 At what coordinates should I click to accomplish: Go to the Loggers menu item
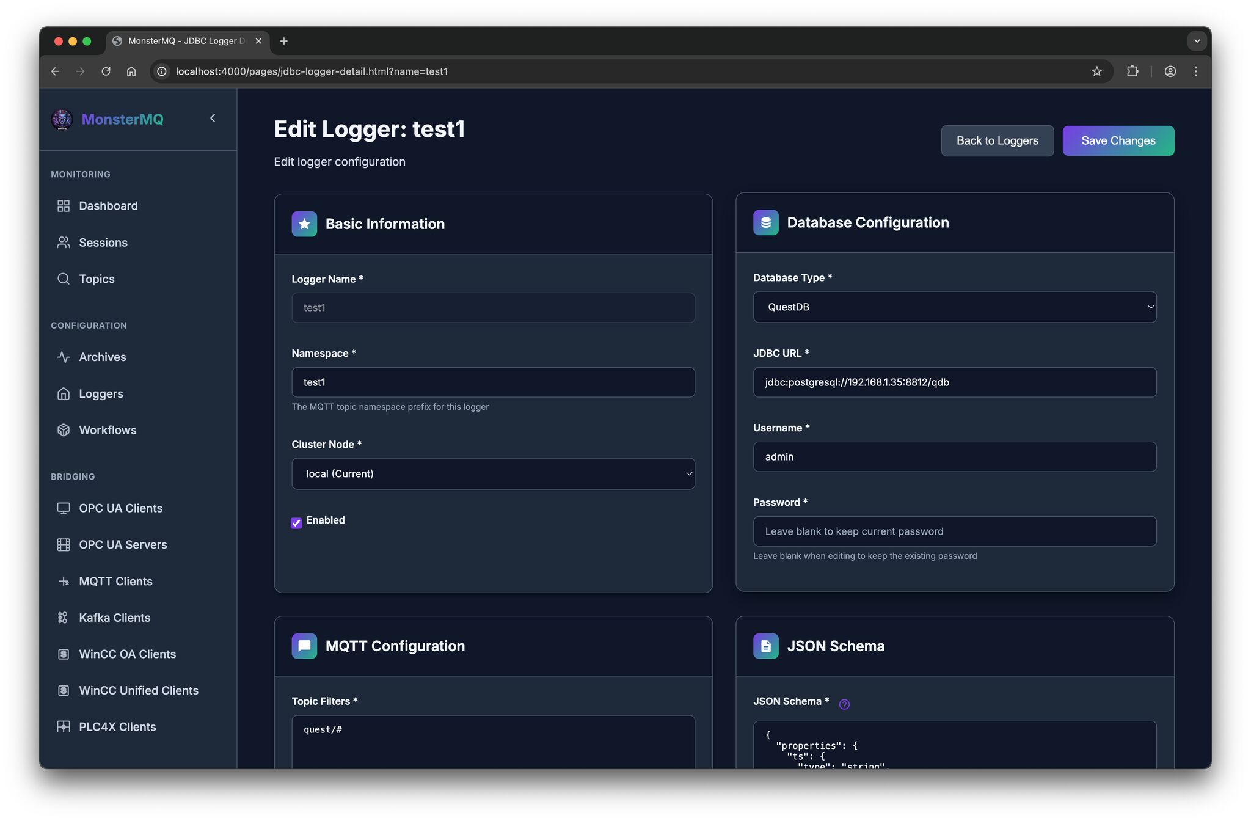[x=101, y=394]
